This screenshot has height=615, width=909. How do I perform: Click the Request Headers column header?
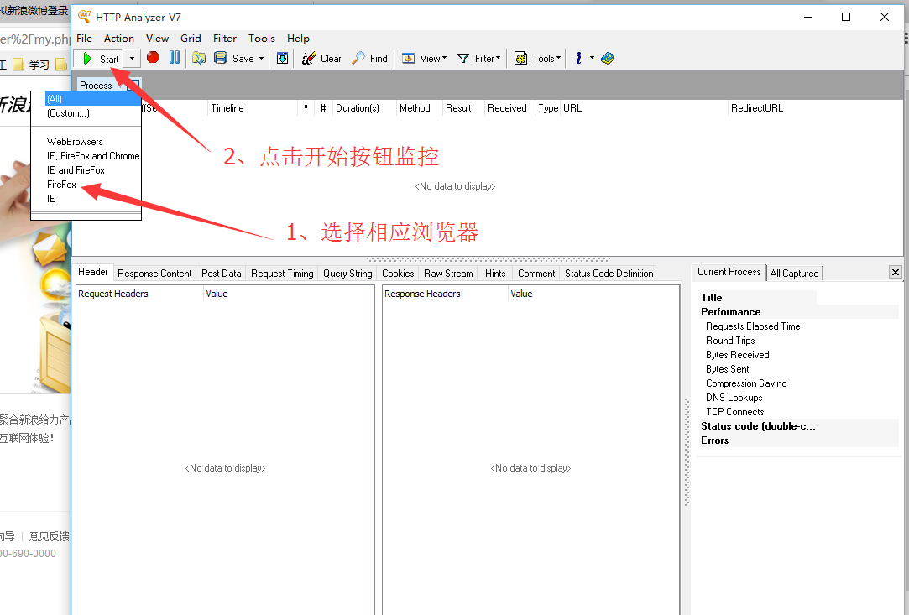139,294
